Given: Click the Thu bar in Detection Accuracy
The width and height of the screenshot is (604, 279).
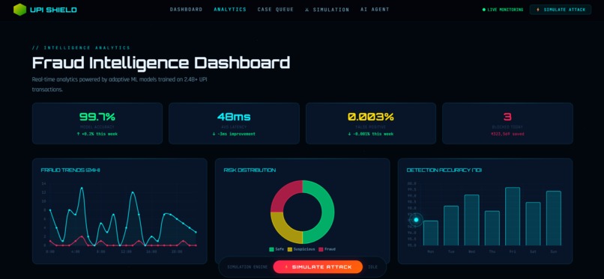Looking at the screenshot, I should point(492,228).
